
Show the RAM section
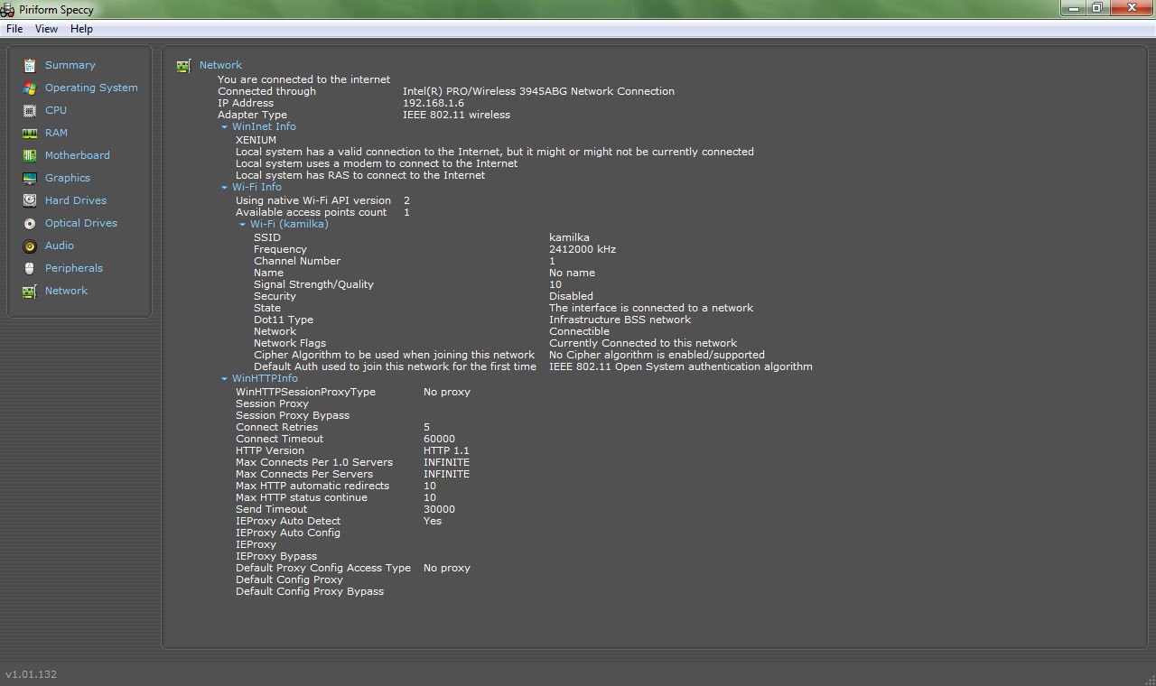point(56,133)
